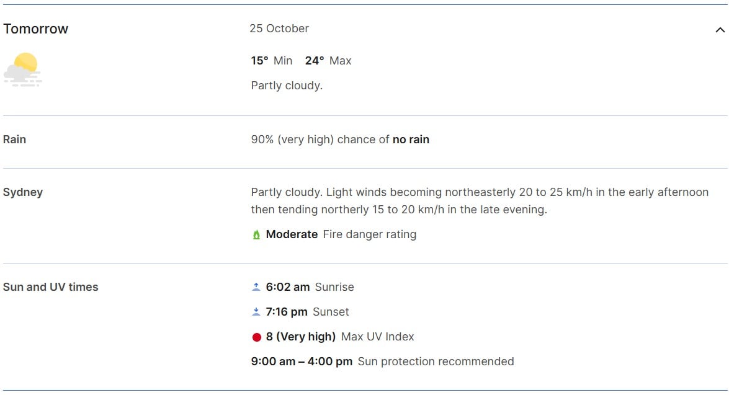Click the 6:02 am Sunrise time
Viewport: 729px width, 395px height.
tap(288, 287)
